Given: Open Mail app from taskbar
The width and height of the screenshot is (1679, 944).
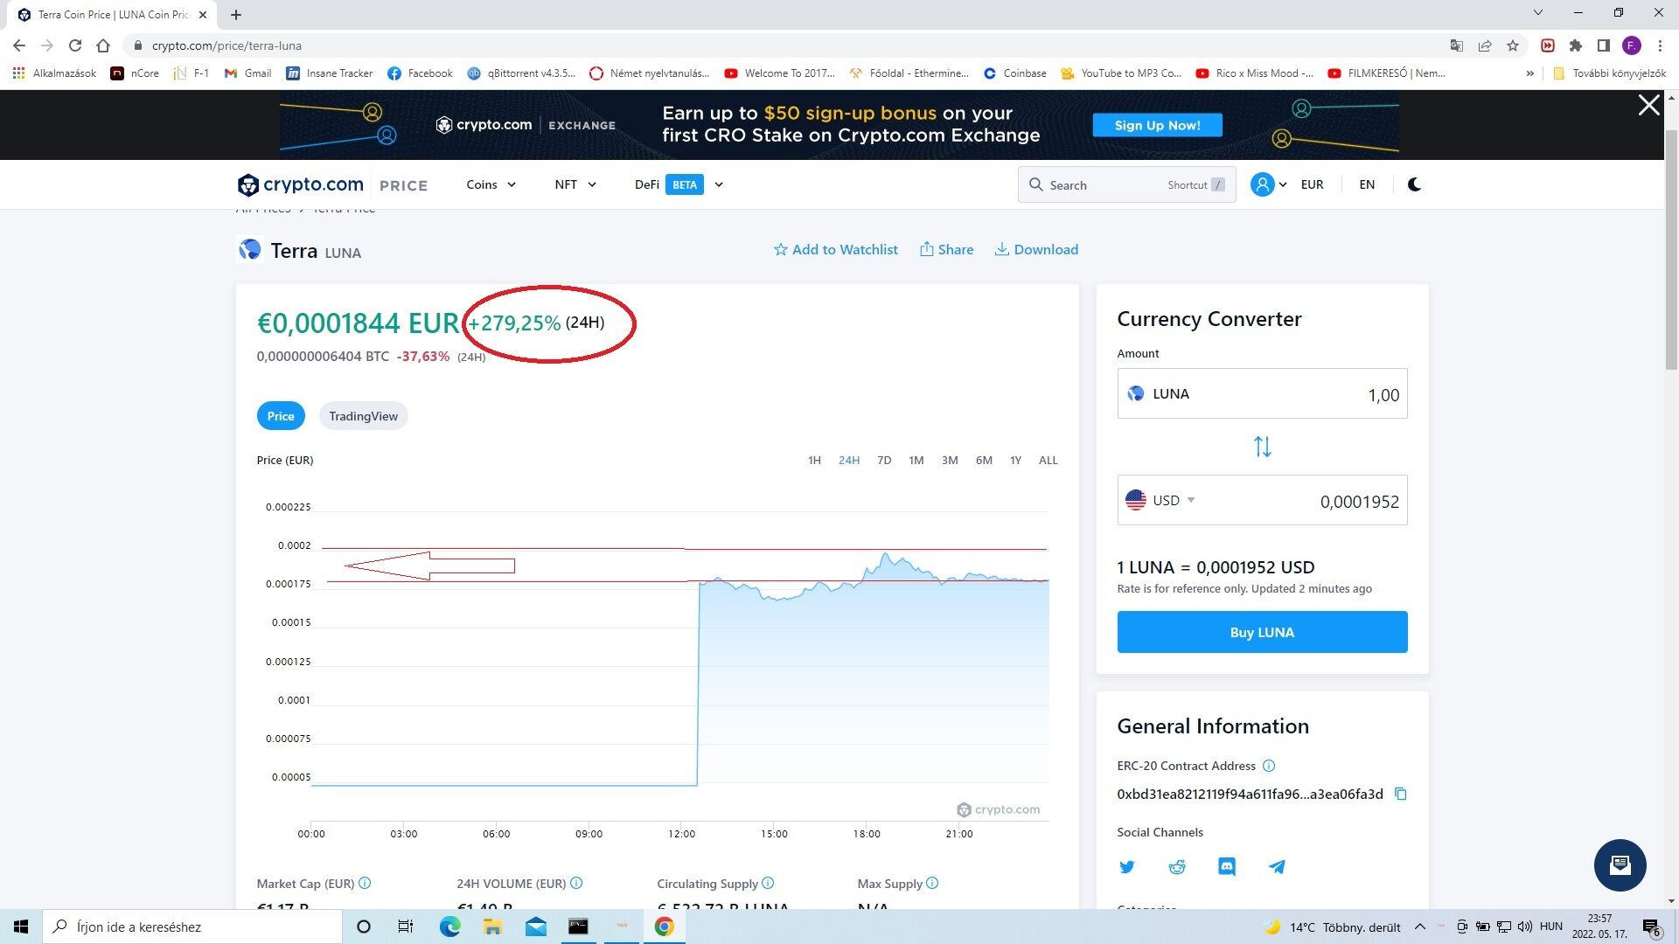Looking at the screenshot, I should tap(535, 927).
